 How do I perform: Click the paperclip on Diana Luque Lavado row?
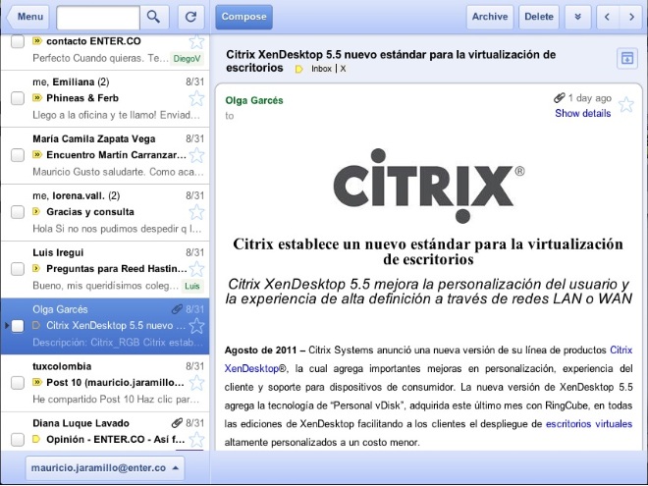(x=177, y=423)
